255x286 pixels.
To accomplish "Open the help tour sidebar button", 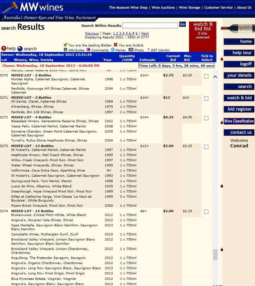I will tap(239, 53).
